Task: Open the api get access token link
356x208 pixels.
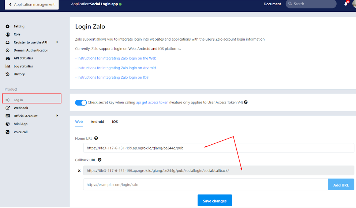Action: pyautogui.click(x=152, y=103)
